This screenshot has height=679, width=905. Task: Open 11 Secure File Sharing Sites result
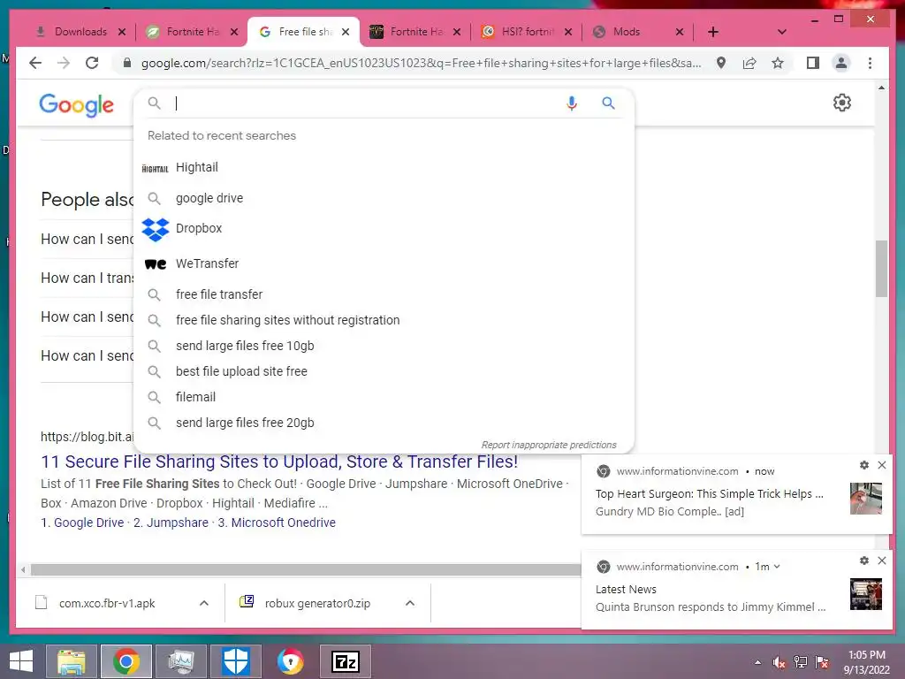click(x=279, y=462)
